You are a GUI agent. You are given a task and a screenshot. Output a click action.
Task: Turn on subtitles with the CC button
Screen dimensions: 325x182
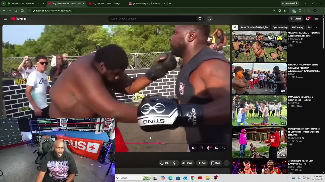[x=201, y=148]
